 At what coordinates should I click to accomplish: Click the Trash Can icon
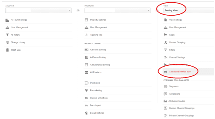tap(7, 50)
